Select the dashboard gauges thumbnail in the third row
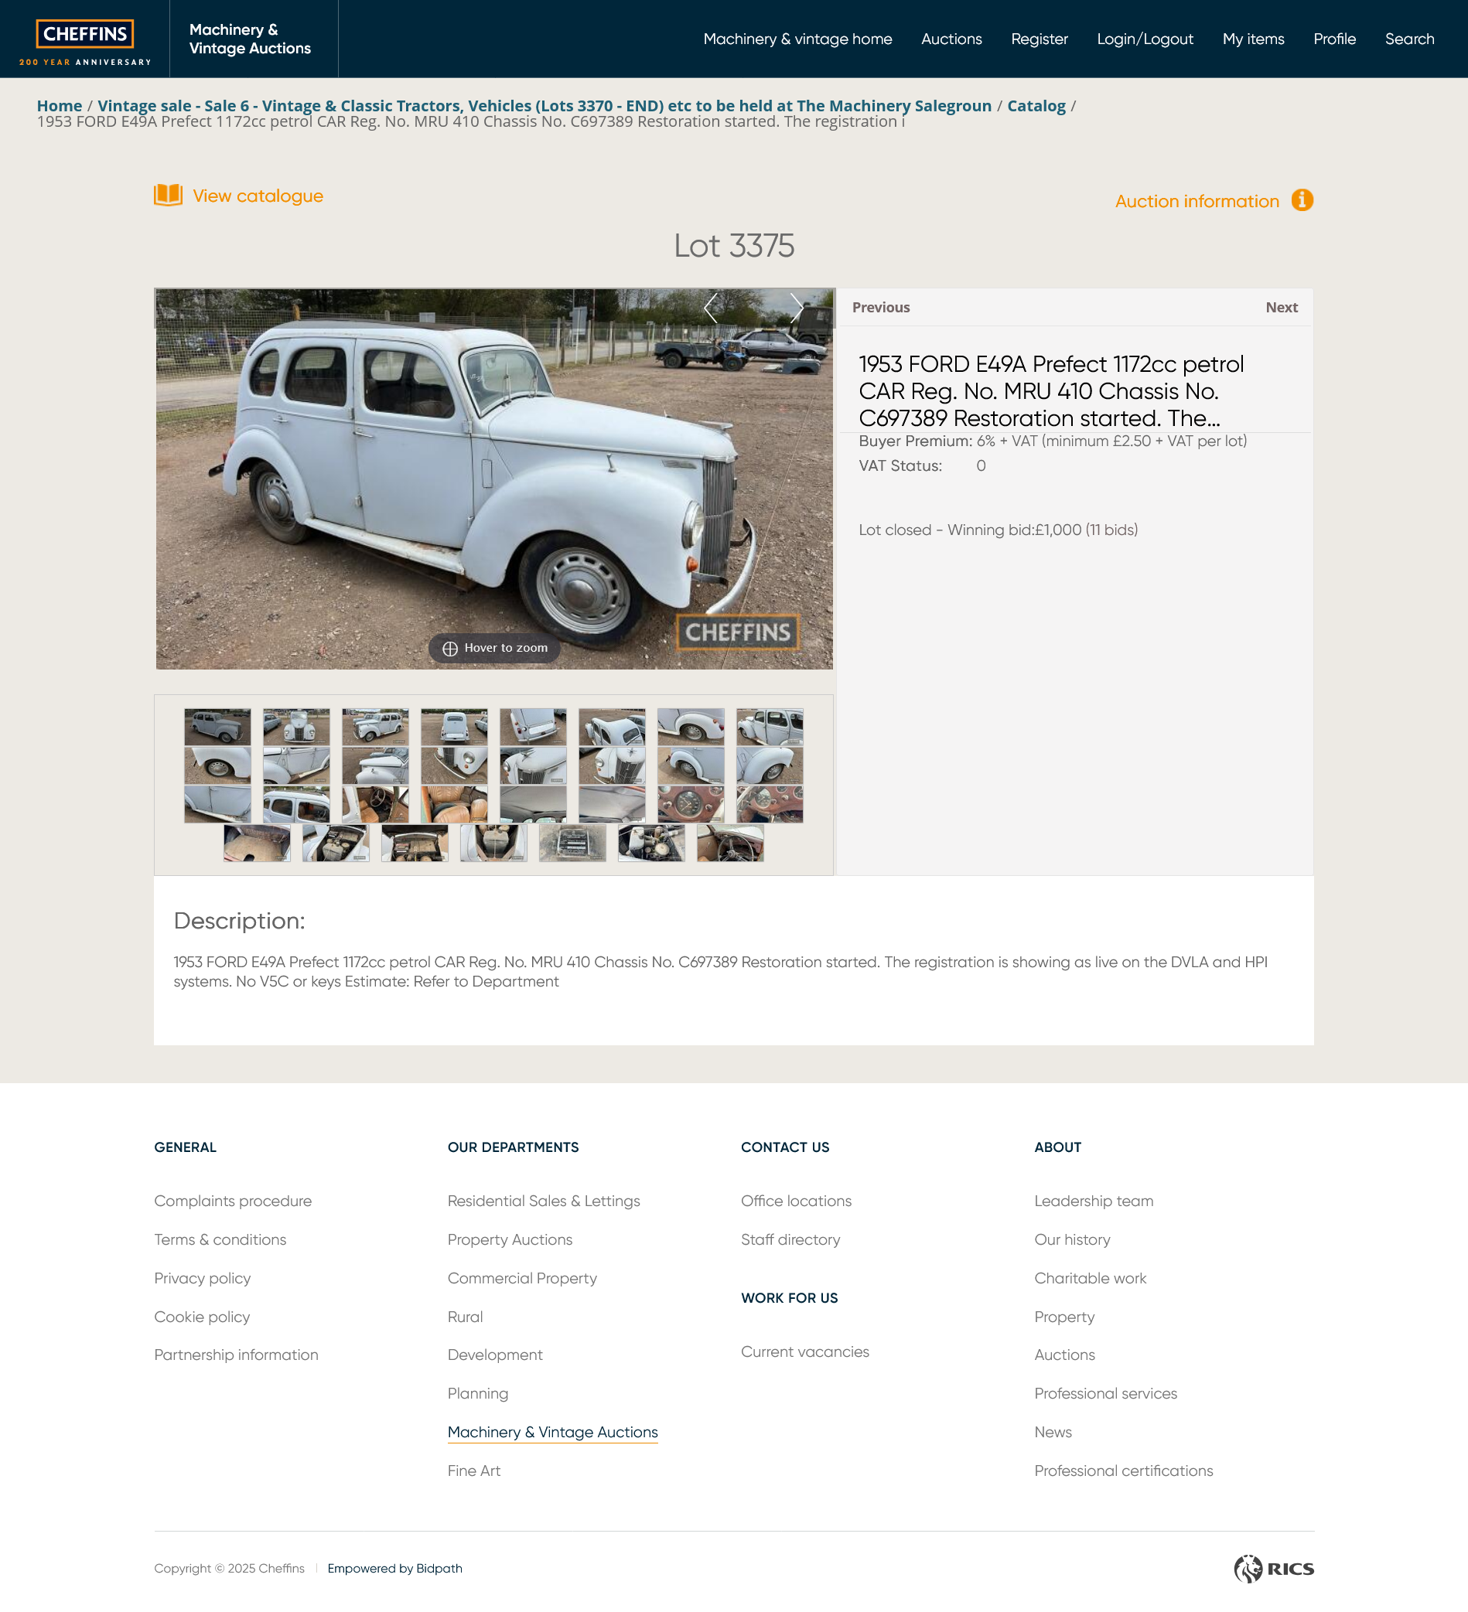The width and height of the screenshot is (1468, 1612). click(x=691, y=804)
